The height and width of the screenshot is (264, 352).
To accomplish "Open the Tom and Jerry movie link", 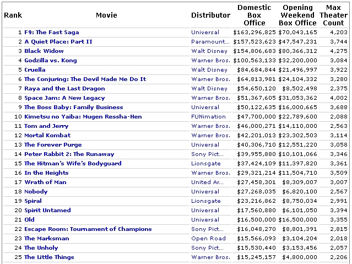I will pyautogui.click(x=46, y=126).
